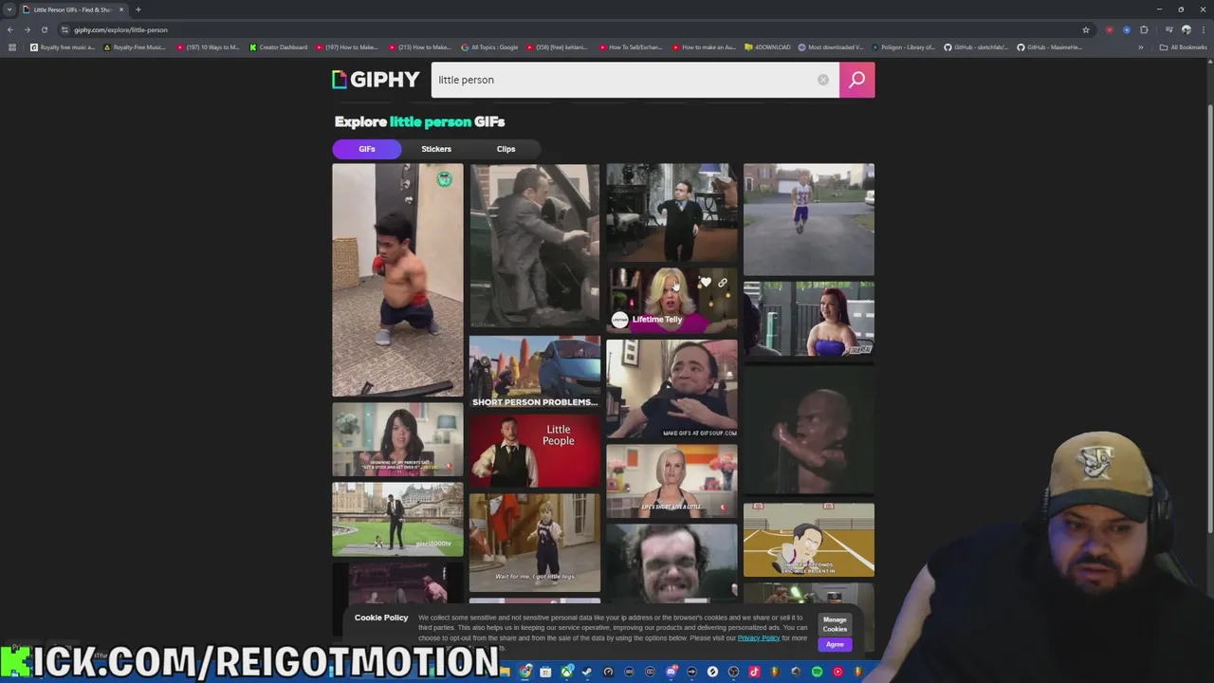This screenshot has width=1214, height=683.
Task: Open the GIFSoup hugging man GIF
Action: (x=671, y=389)
